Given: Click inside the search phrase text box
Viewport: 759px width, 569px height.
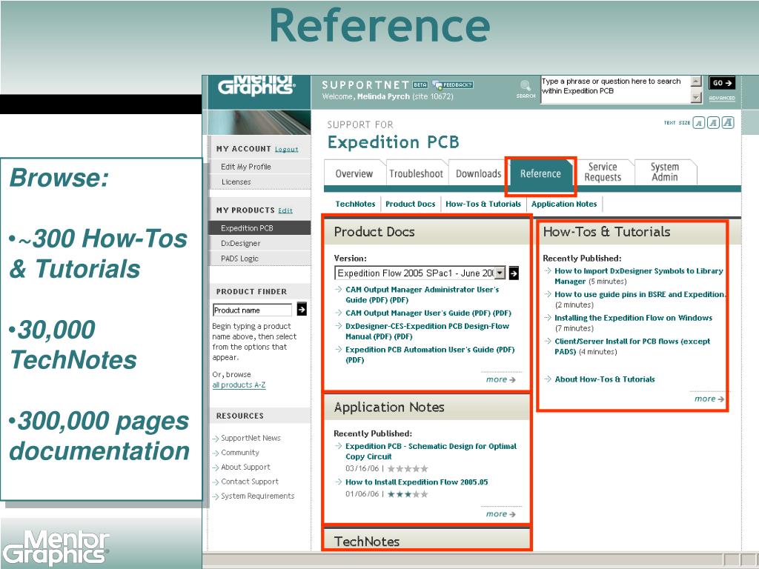Looking at the screenshot, I should click(615, 90).
